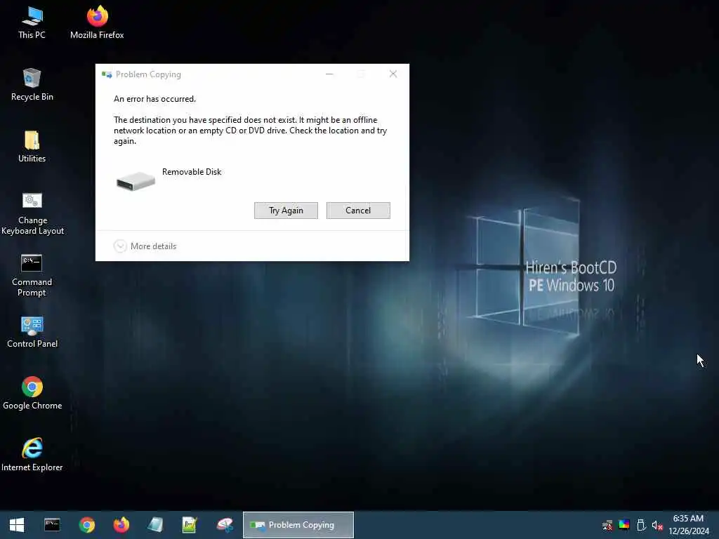Select the Recycle Bin icon
The height and width of the screenshot is (539, 719).
coord(32,84)
